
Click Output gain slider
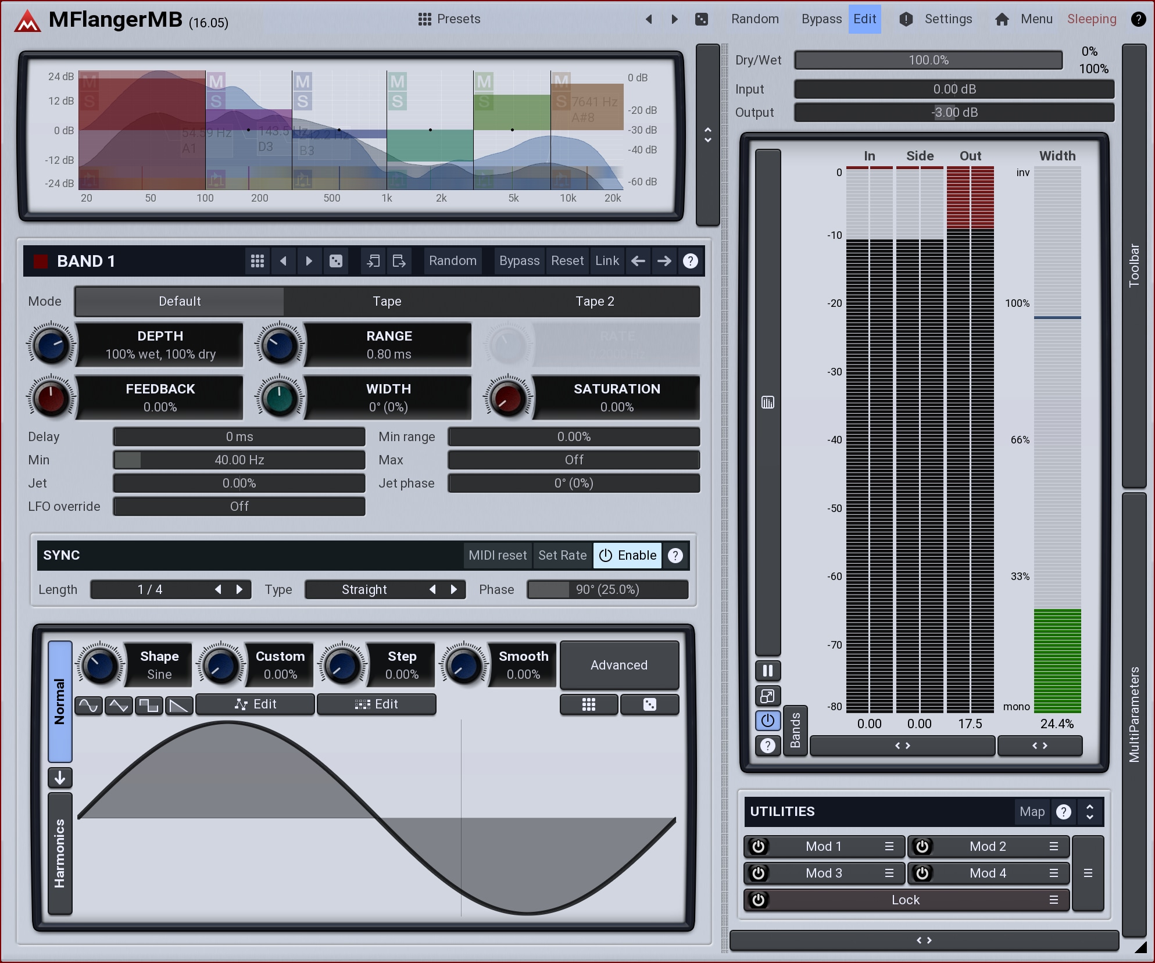(x=954, y=113)
